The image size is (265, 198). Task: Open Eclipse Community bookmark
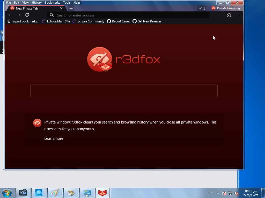[89, 21]
